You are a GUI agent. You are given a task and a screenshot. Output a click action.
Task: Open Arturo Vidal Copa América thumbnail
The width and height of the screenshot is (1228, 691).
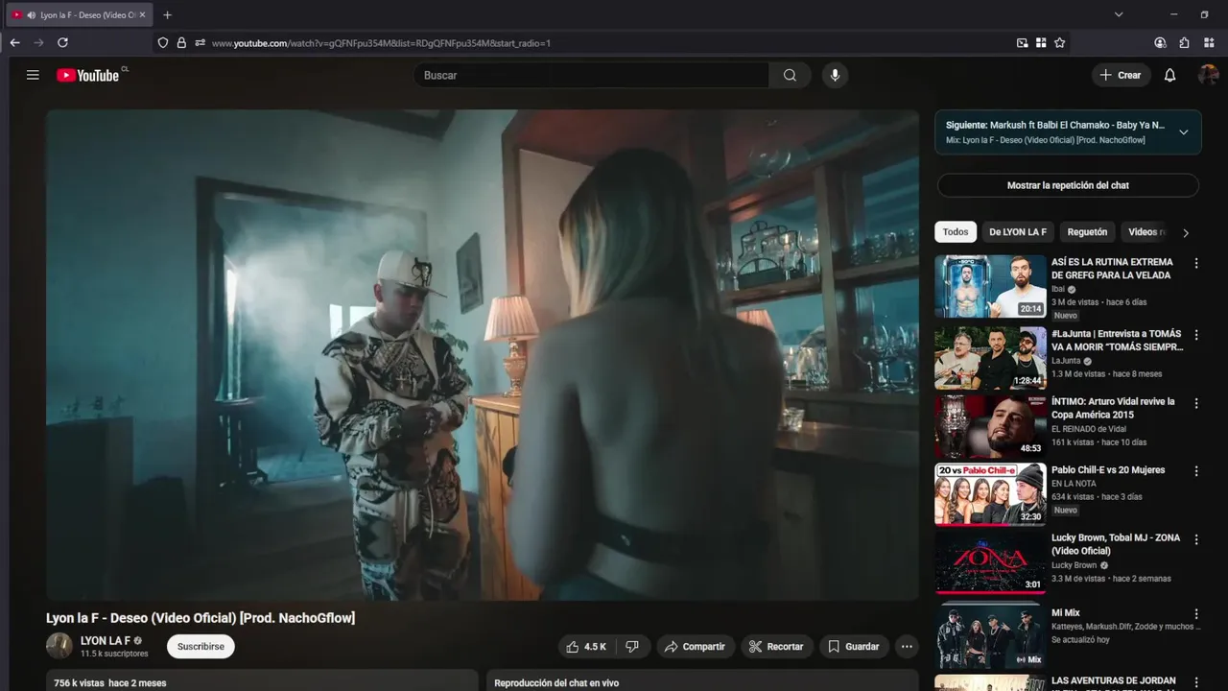(991, 426)
